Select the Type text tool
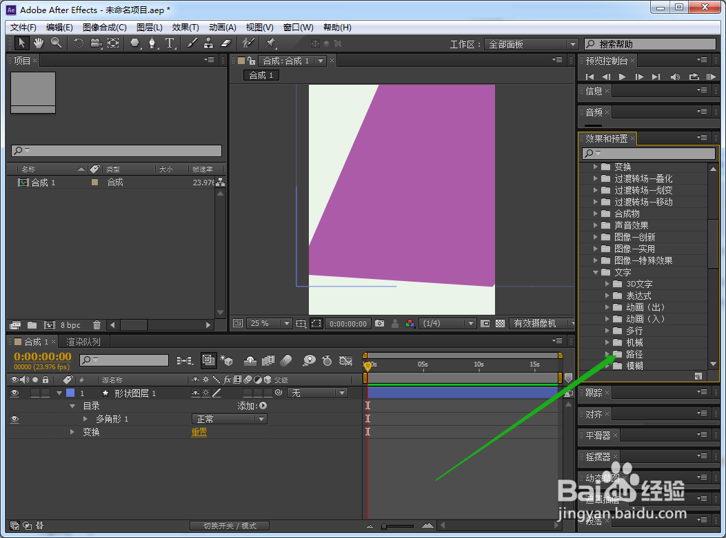This screenshot has height=538, width=726. click(x=170, y=43)
